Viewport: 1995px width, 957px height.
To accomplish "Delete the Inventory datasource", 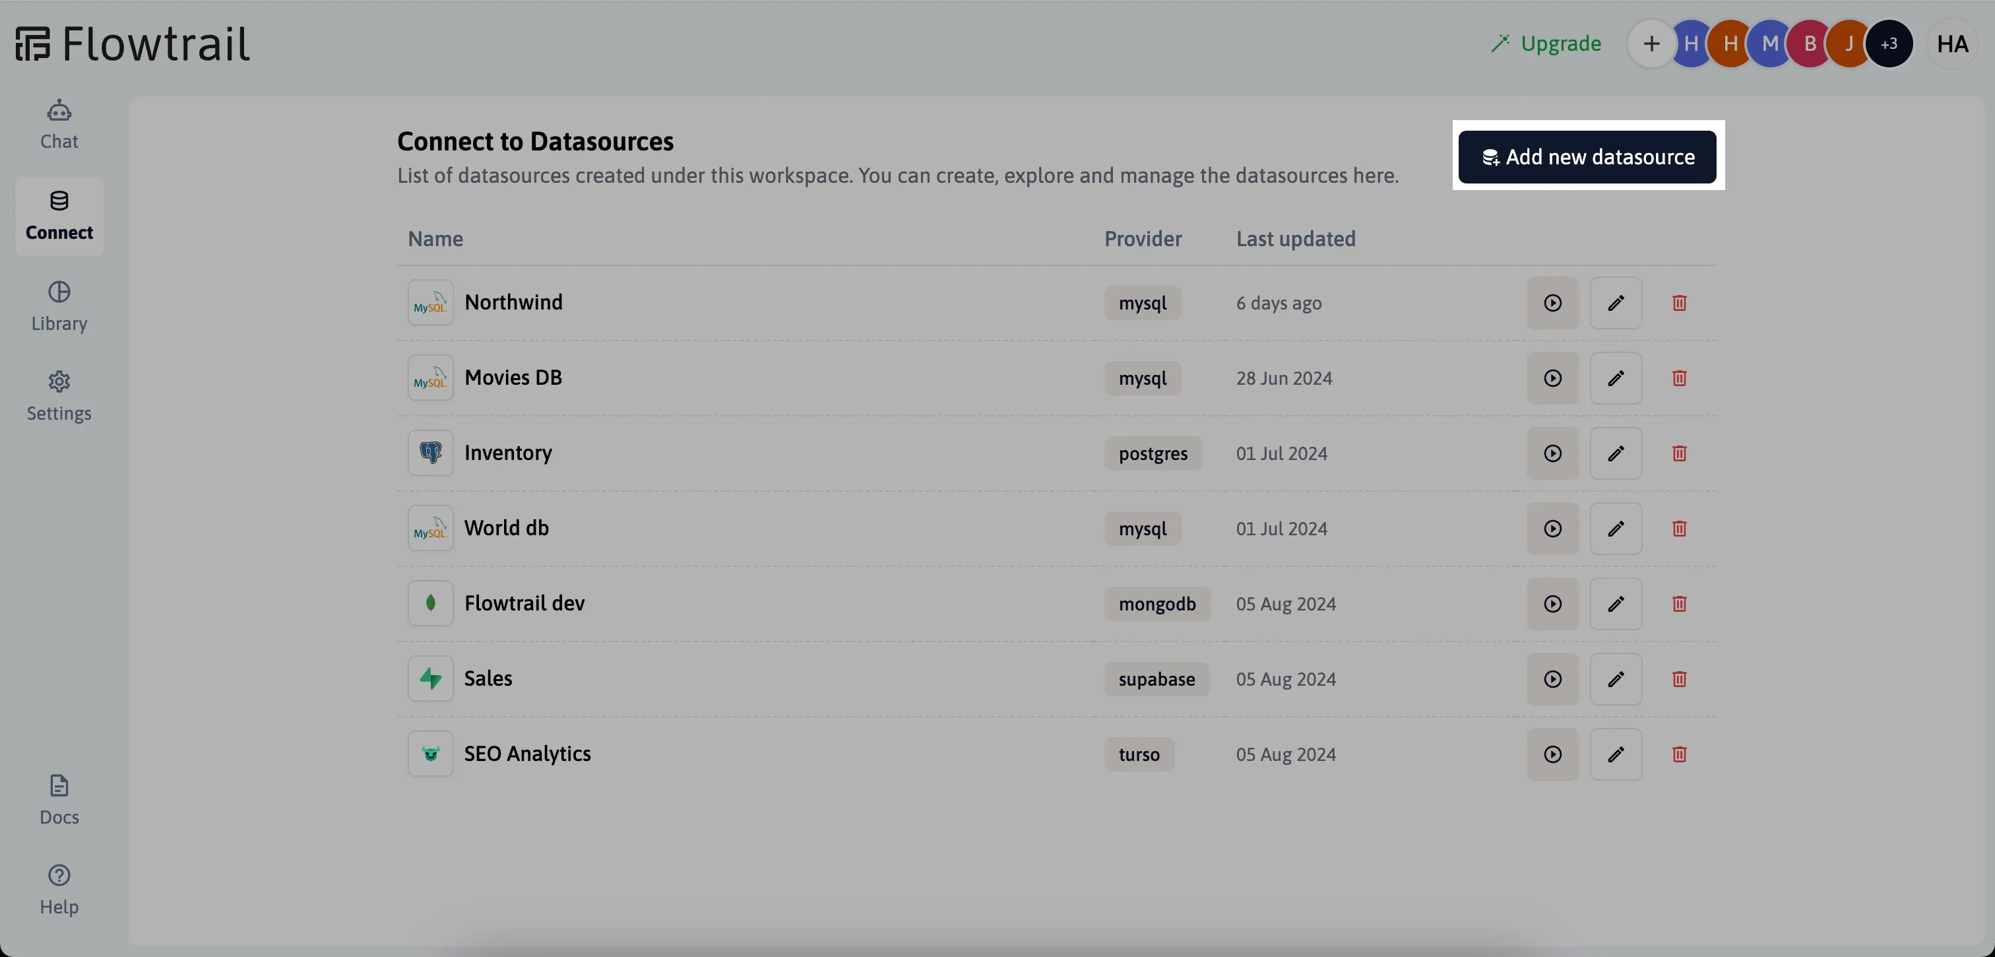I will [1679, 453].
